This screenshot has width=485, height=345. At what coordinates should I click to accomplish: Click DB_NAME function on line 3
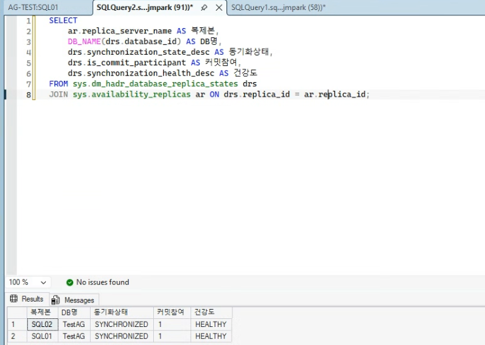pyautogui.click(x=84, y=41)
